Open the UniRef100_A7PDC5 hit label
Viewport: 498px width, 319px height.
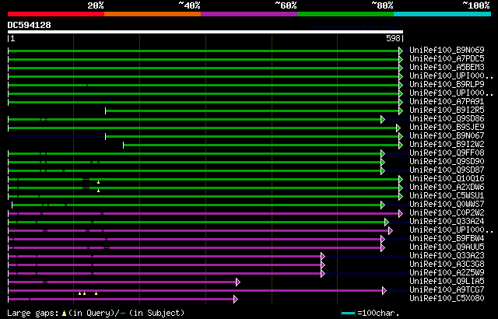point(447,58)
